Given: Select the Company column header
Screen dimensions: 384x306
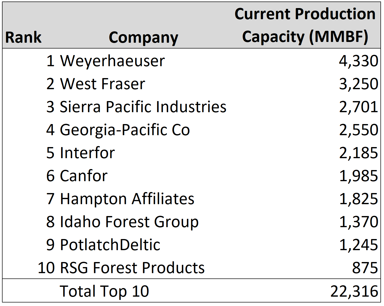Looking at the screenshot, I should (143, 37).
